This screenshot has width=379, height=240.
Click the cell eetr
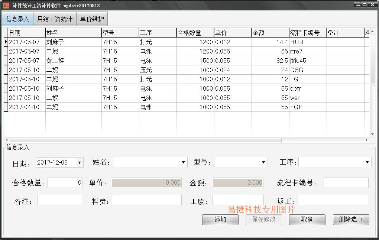[x=308, y=88]
